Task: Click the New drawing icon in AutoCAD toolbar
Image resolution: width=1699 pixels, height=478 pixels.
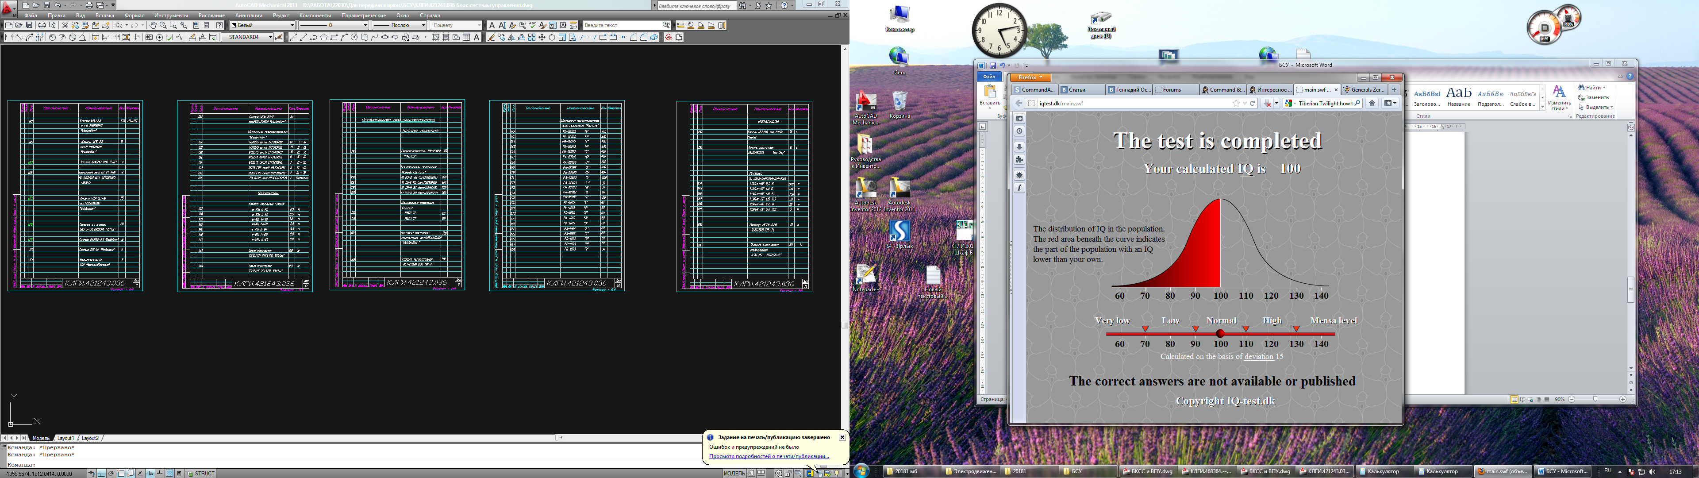Action: (x=9, y=25)
